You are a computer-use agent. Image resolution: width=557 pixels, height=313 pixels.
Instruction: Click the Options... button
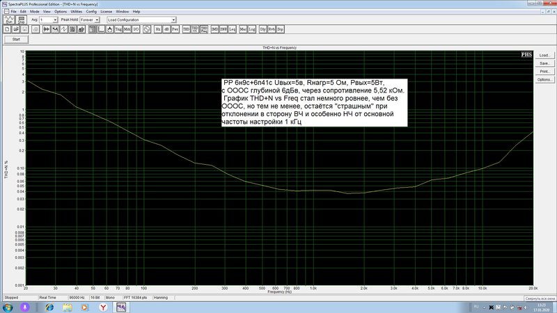tap(544, 79)
